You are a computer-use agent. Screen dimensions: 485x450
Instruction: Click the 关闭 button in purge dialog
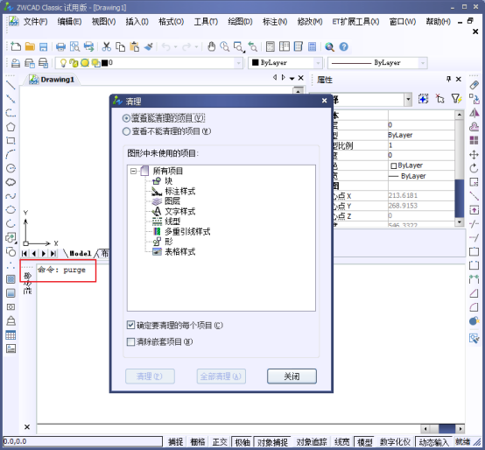click(292, 376)
